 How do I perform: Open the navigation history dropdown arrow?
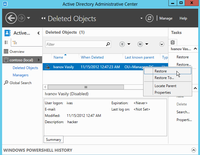(x=29, y=18)
